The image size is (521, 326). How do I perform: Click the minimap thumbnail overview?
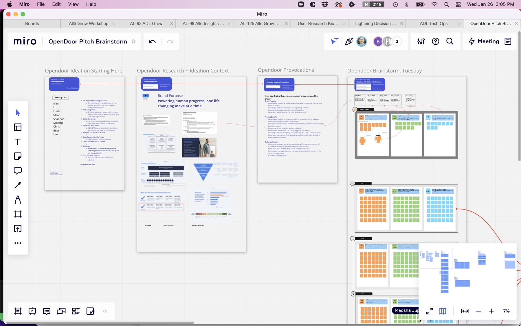(468, 272)
